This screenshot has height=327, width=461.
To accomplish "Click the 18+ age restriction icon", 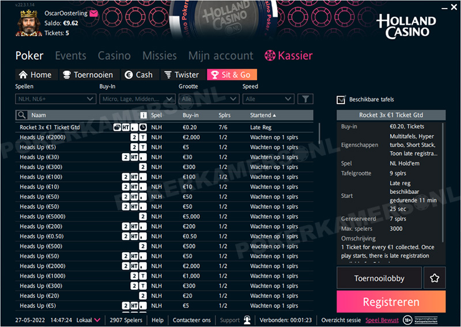I will pyautogui.click(x=407, y=320).
